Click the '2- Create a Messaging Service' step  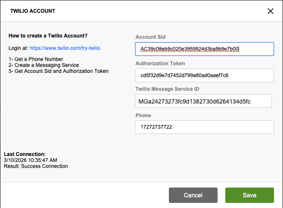44,65
